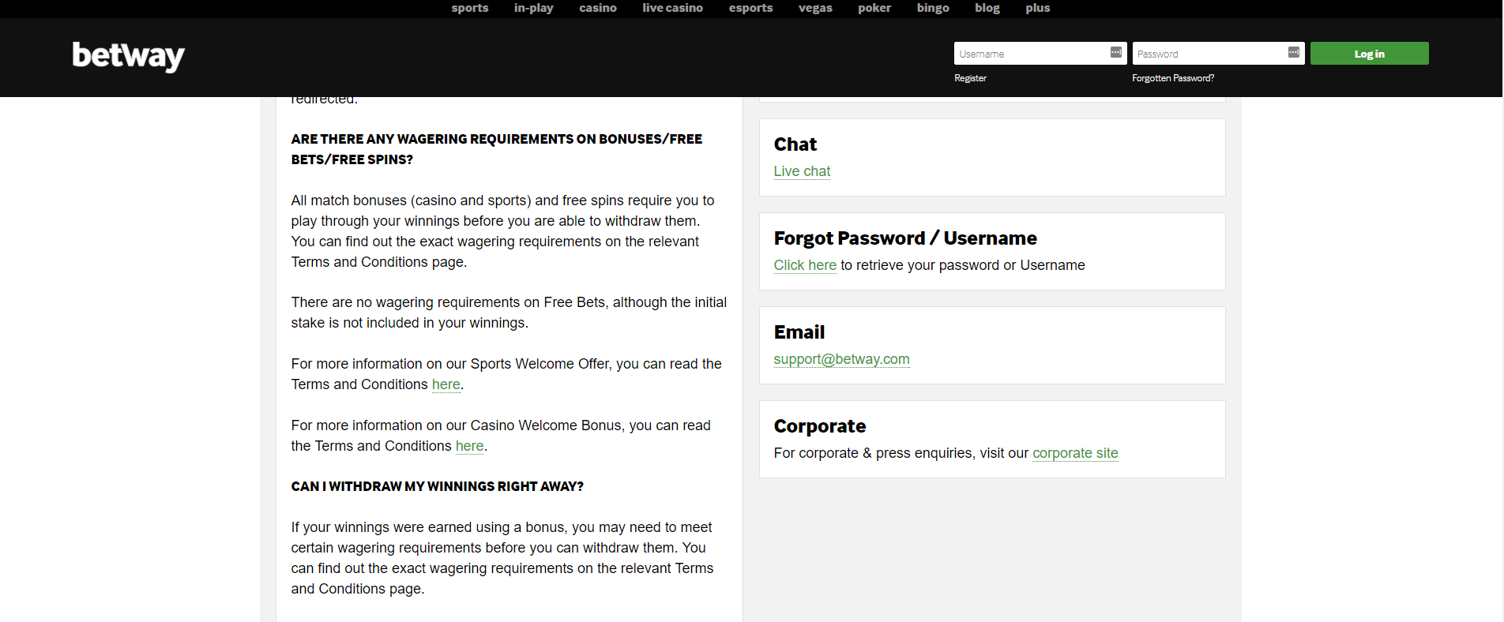Go to the casino section

598,8
